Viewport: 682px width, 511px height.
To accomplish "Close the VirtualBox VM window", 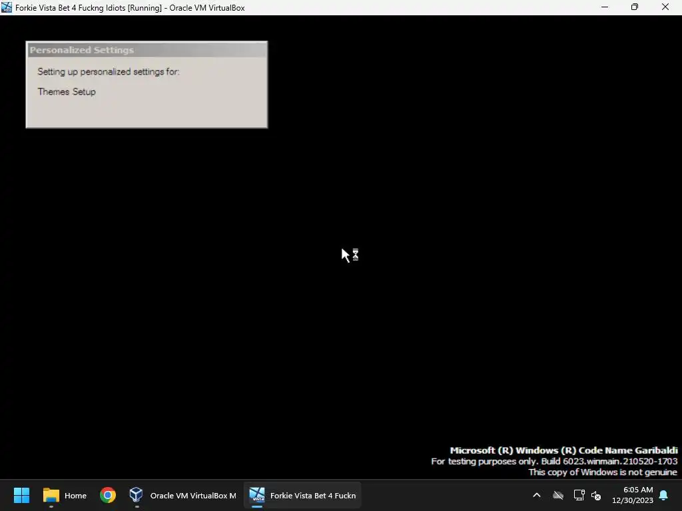I will 665,7.
